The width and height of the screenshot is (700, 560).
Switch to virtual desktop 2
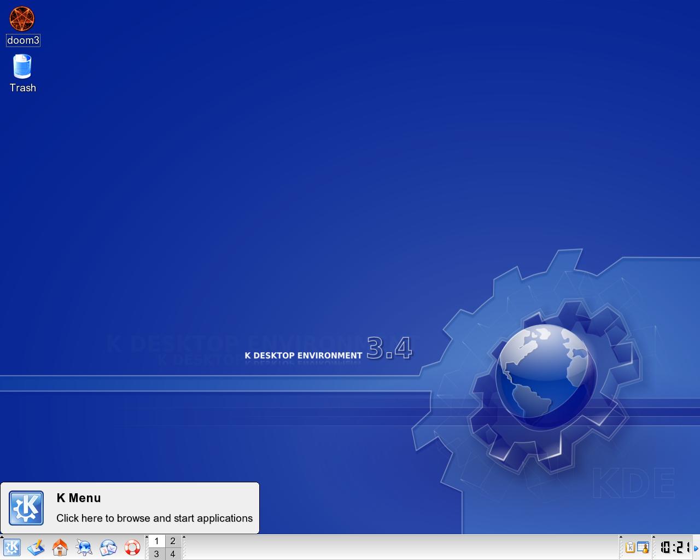pos(173,541)
